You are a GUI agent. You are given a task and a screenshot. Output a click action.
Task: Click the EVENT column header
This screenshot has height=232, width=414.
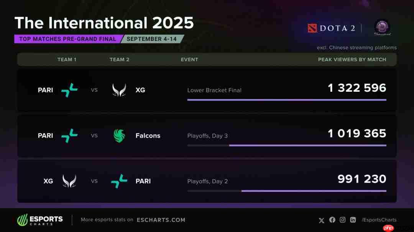tap(189, 60)
